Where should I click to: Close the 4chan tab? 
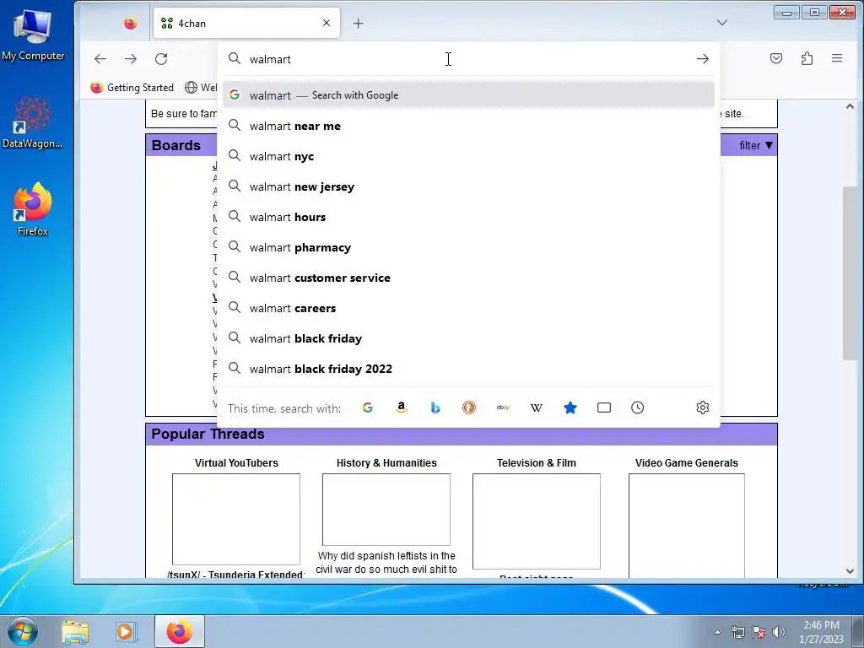pos(327,23)
